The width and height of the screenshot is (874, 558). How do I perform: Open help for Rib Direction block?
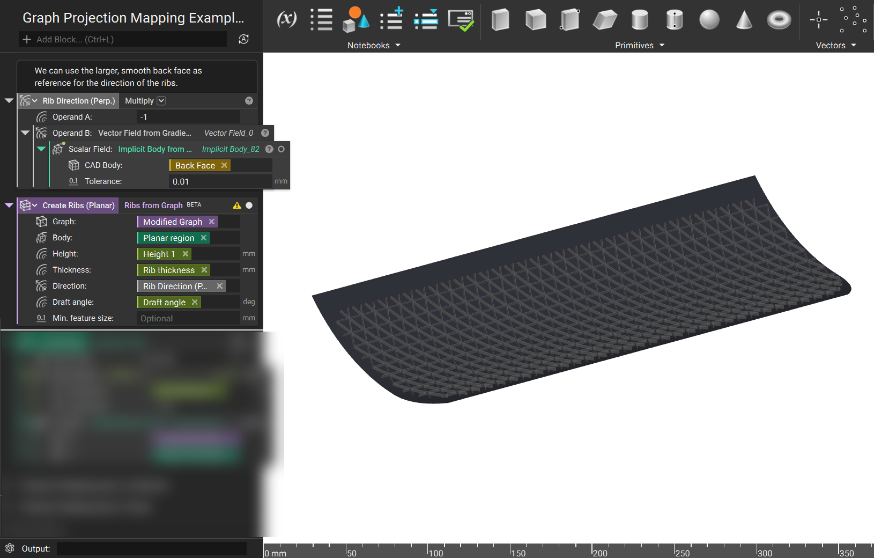pos(249,101)
